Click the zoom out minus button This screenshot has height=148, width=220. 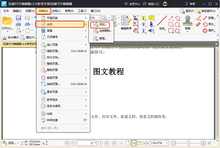pyautogui.click(x=174, y=143)
